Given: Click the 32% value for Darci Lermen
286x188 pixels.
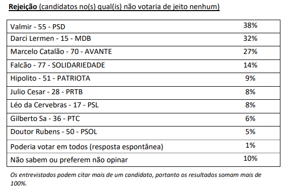Looking at the screenshot, I should click(x=250, y=38).
